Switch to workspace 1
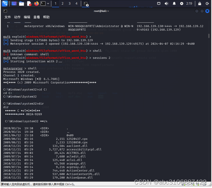 click(x=55, y=3)
